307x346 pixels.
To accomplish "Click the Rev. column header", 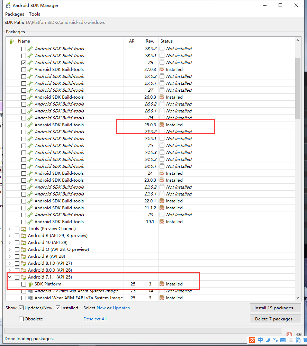I will click(150, 41).
